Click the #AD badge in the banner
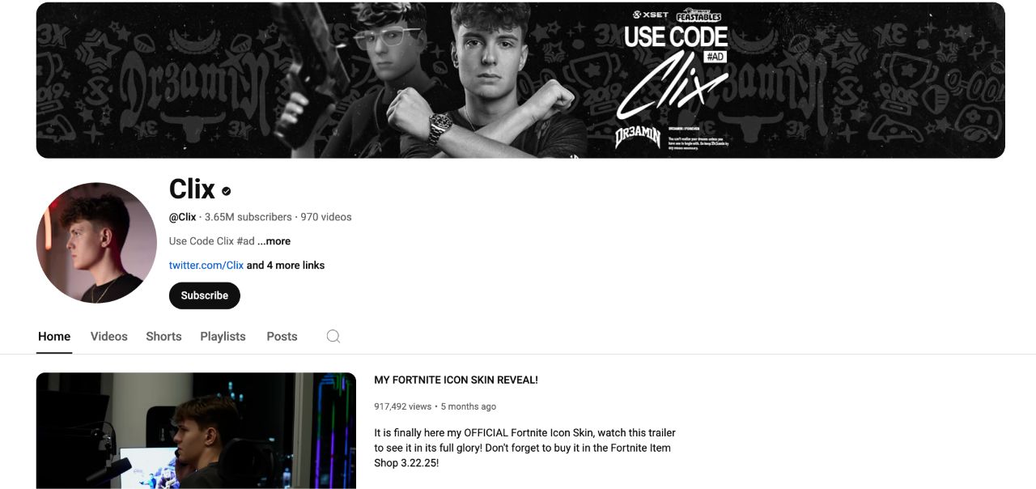 point(715,56)
